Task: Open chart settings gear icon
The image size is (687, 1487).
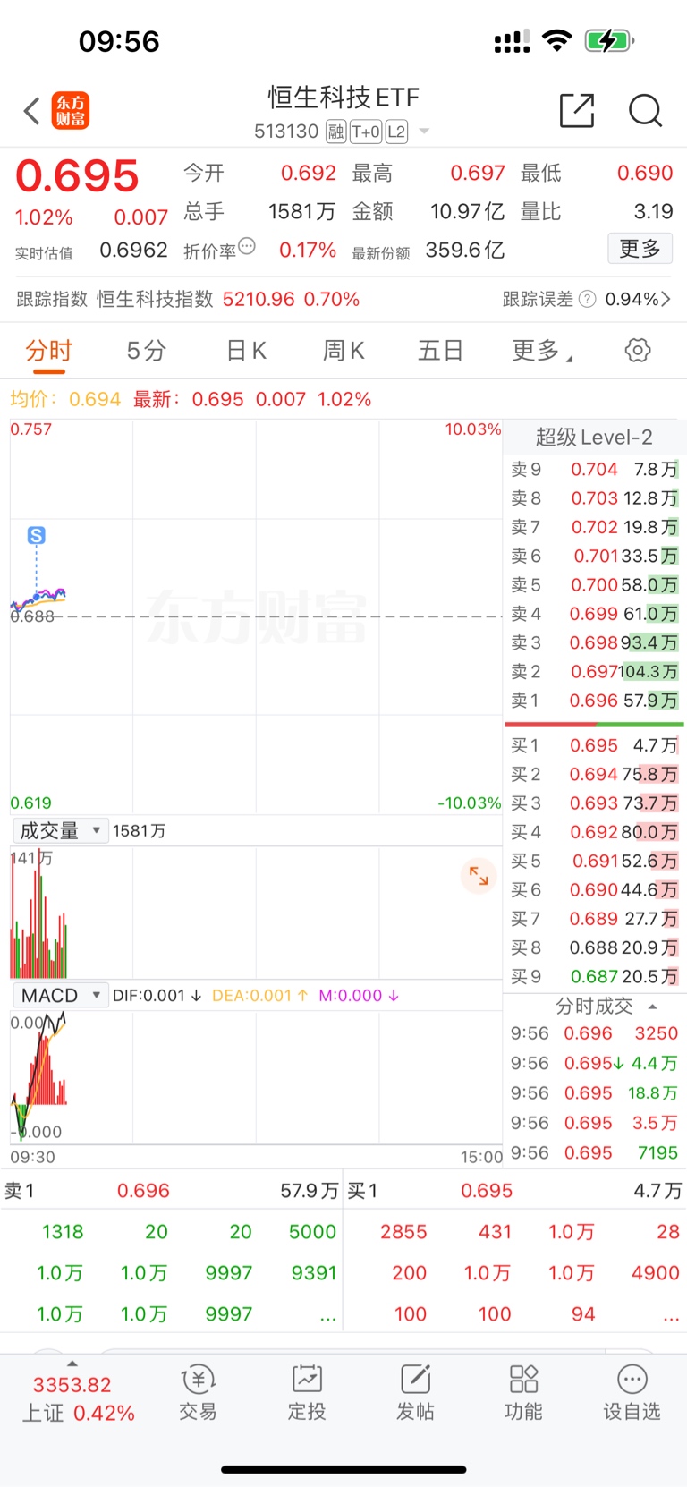Action: 638,350
